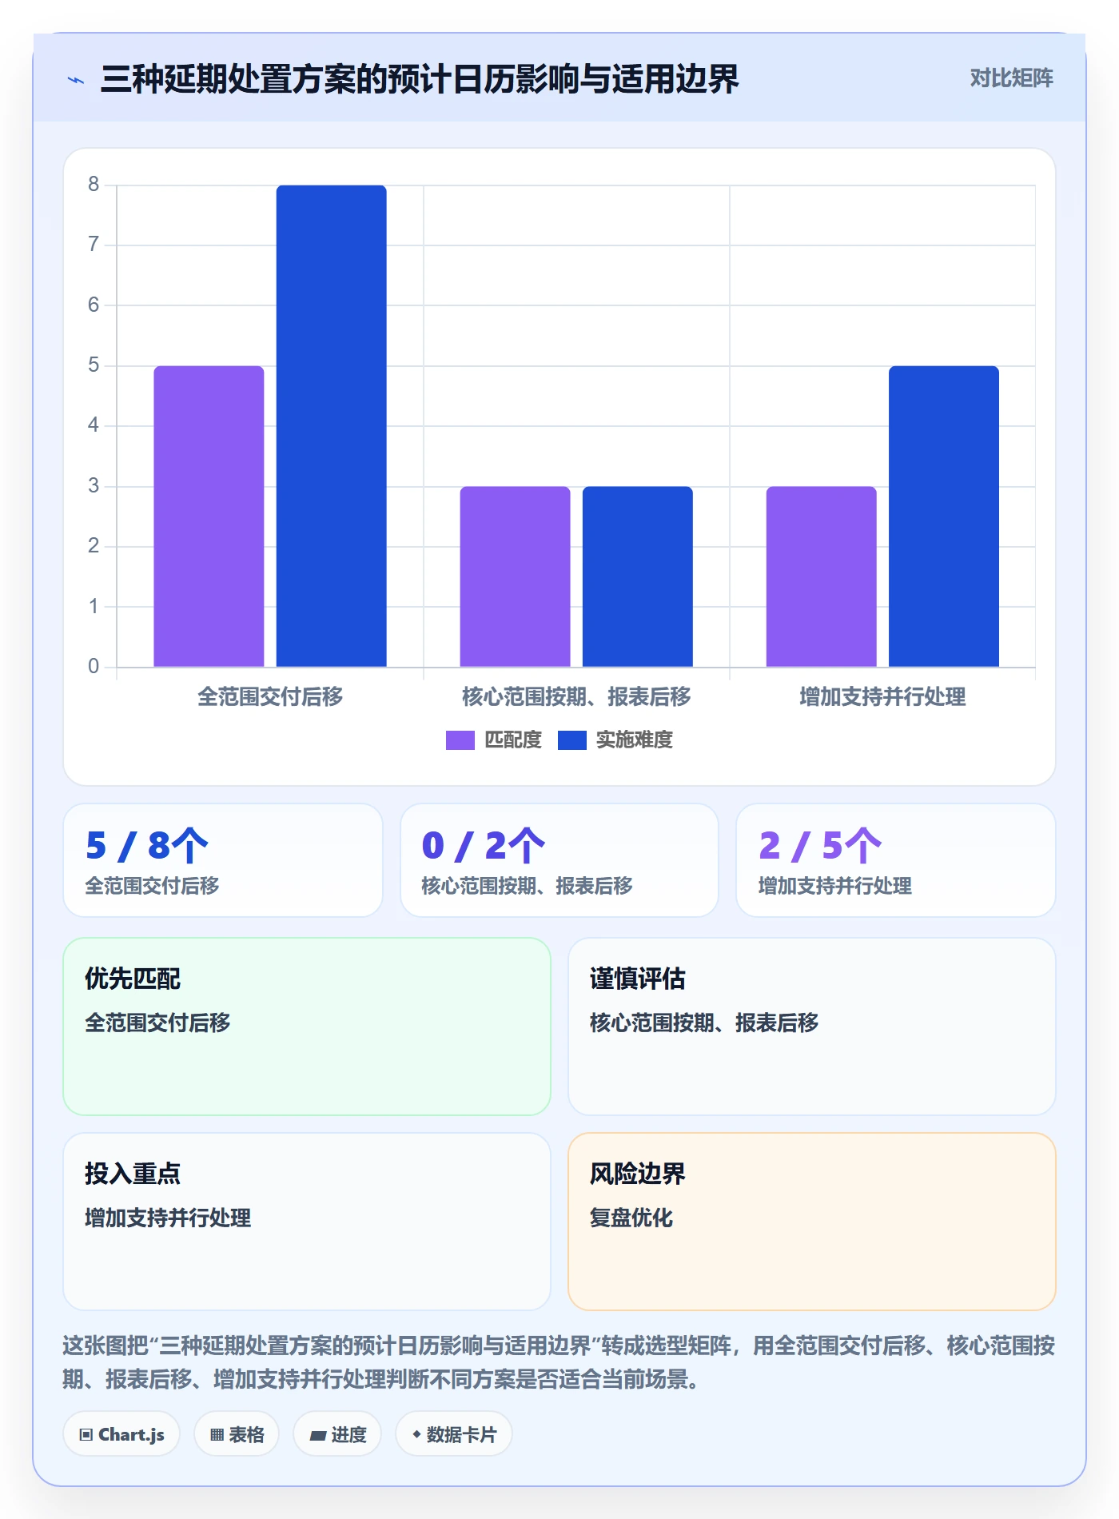Select the 谨慎评估 matrix card
Screen dimensions: 1119x1519
(x=812, y=1027)
